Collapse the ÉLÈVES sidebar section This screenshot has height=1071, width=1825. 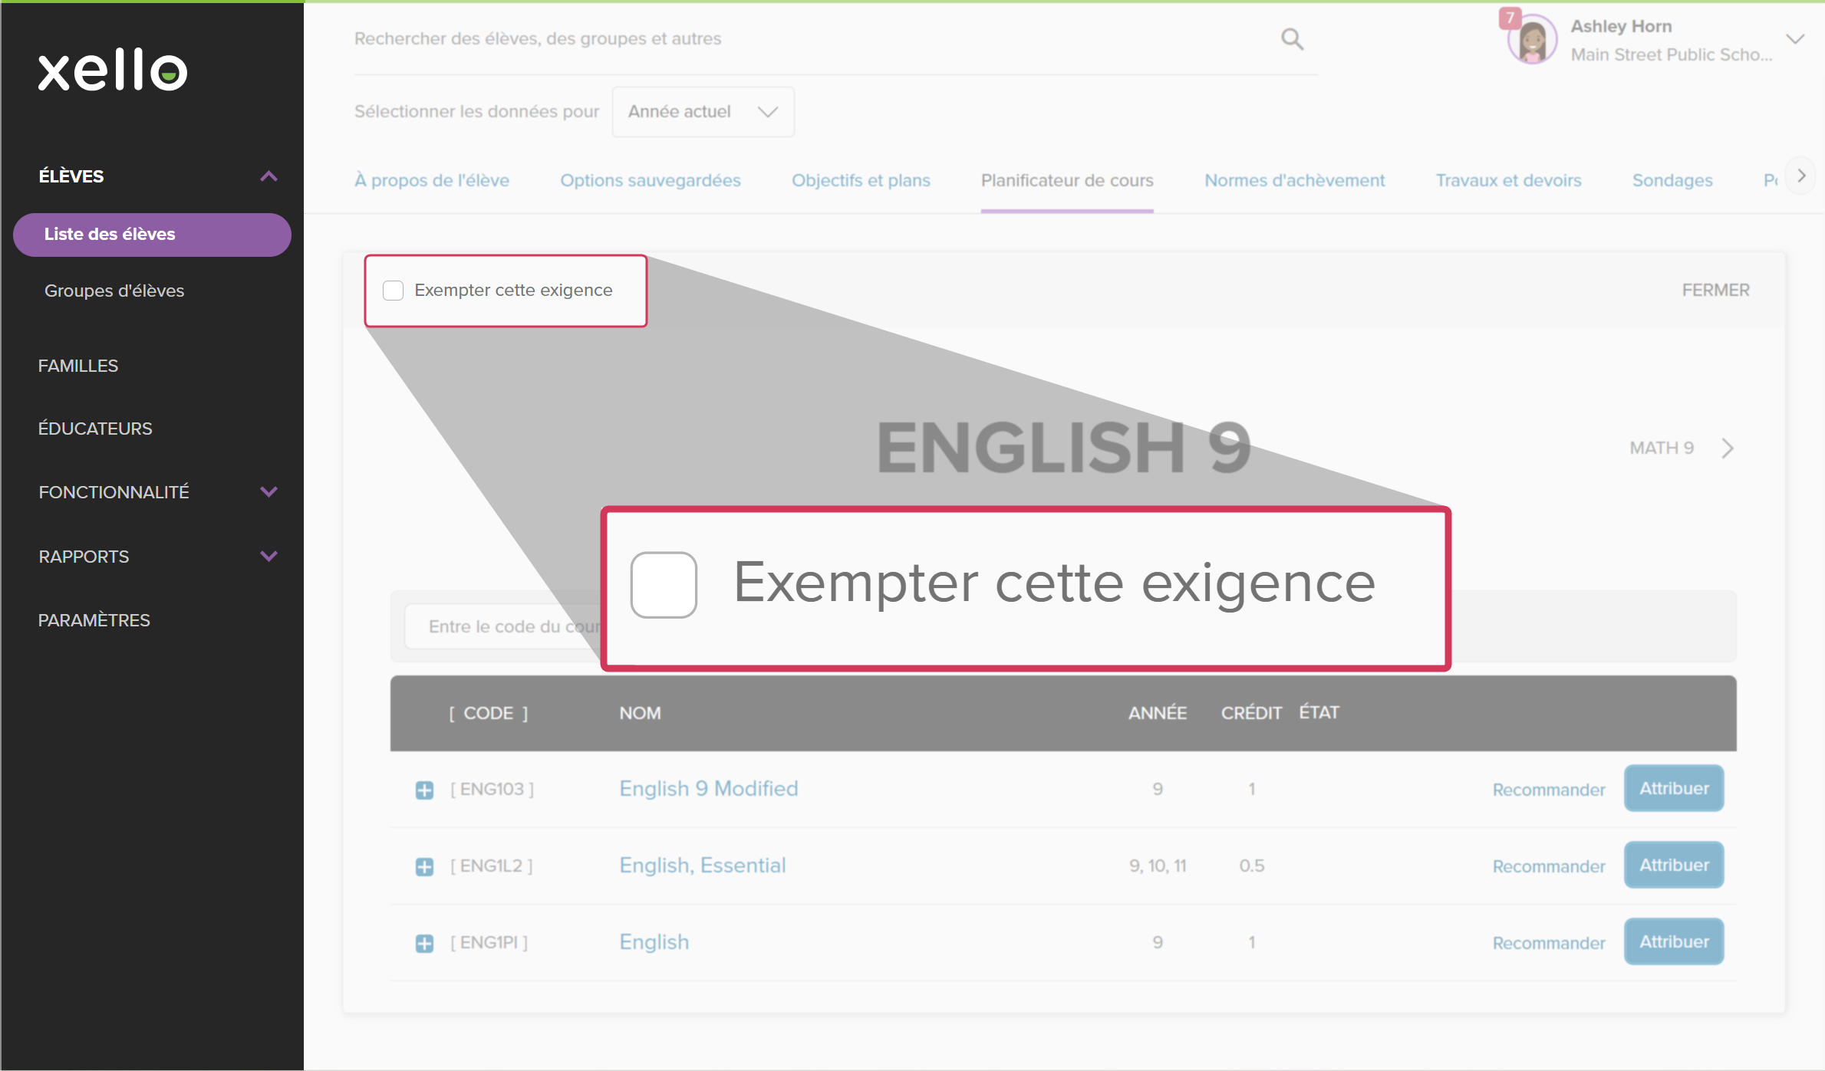pos(268,176)
